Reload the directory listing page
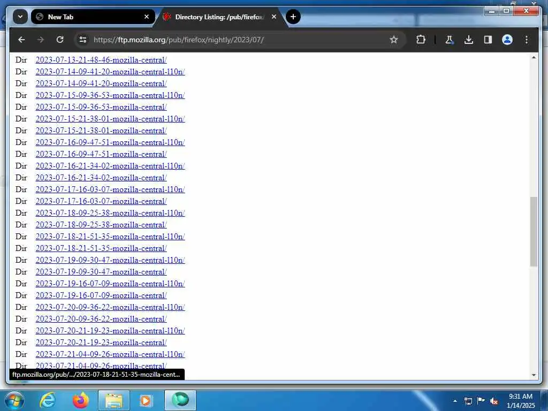 (60, 40)
